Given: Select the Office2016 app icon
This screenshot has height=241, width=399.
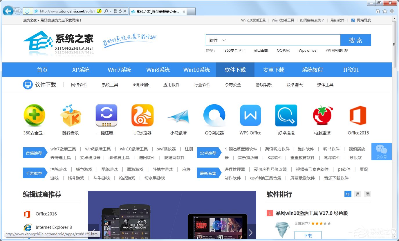Looking at the screenshot, I should point(358,115).
